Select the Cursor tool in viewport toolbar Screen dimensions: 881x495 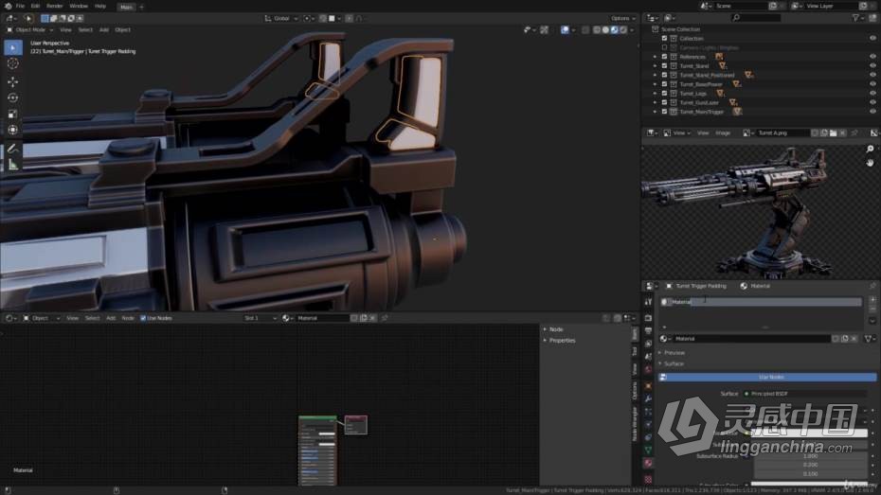click(12, 64)
